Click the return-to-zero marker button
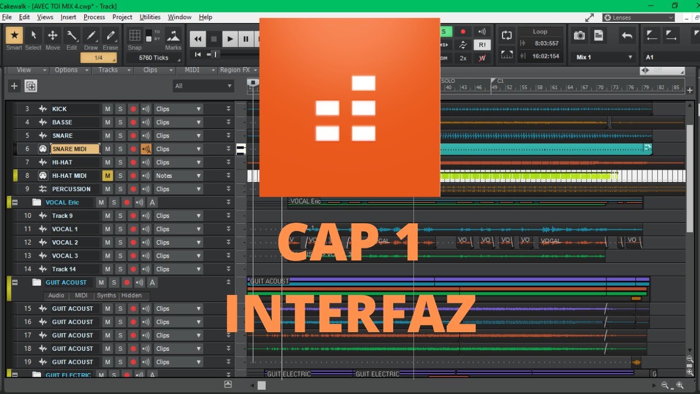This screenshot has width=700, height=394. coord(197,54)
